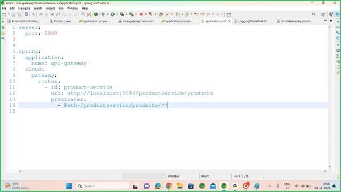The width and height of the screenshot is (341, 192).
Task: Click the Save toolbar icon
Action: [14, 14]
